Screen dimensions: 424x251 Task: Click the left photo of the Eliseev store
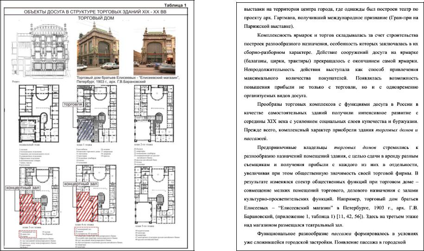pos(98,48)
